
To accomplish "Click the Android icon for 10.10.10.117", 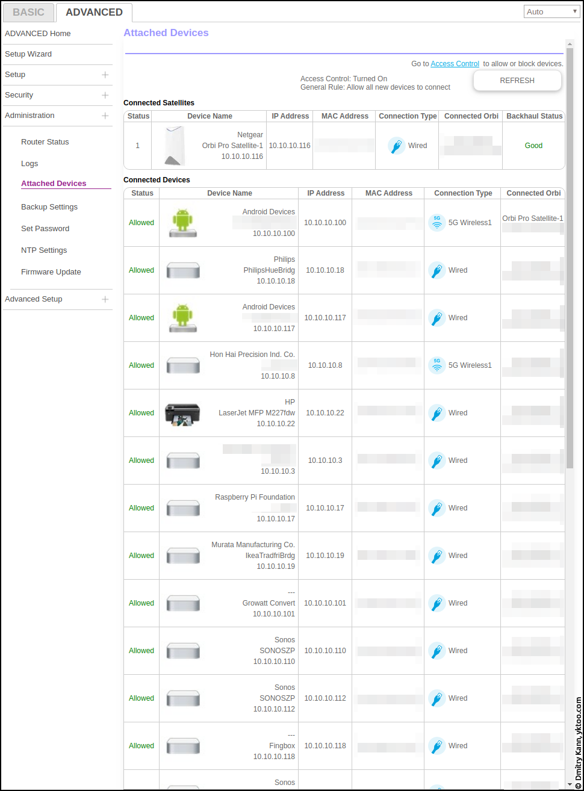I will click(182, 318).
